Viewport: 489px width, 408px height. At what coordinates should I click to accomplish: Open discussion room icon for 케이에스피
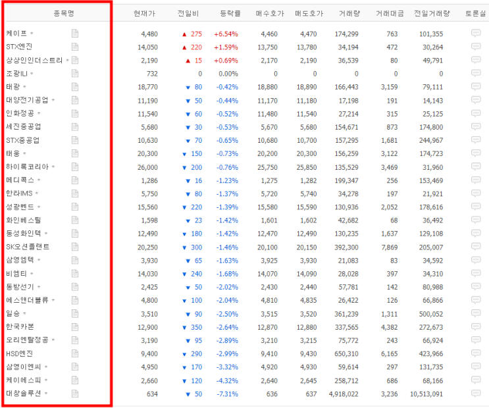click(476, 380)
